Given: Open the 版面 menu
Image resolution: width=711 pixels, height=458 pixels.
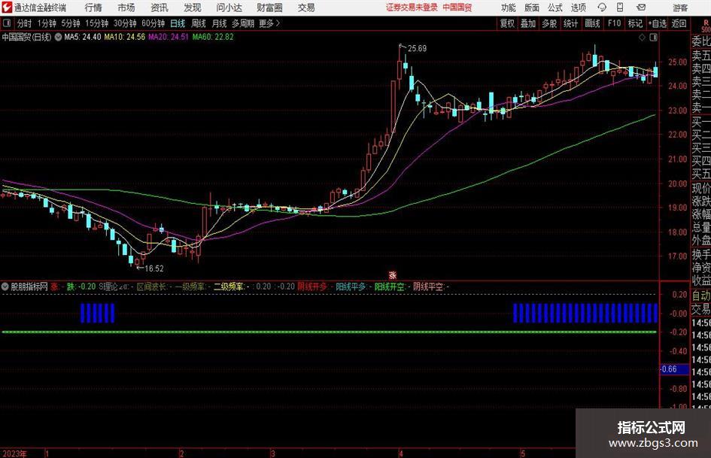Looking at the screenshot, I should (x=531, y=8).
